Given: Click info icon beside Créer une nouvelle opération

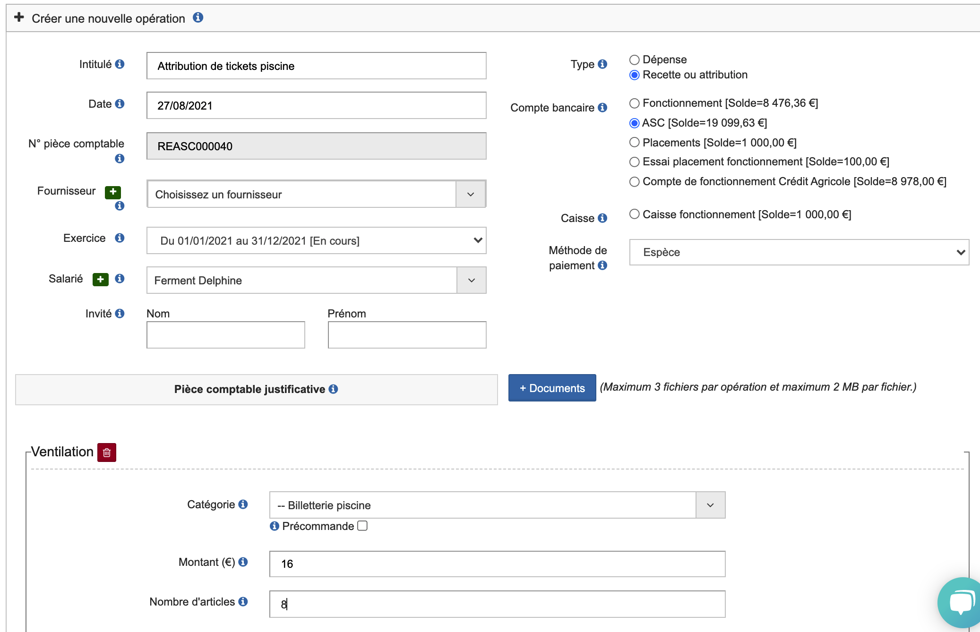Looking at the screenshot, I should tap(198, 18).
